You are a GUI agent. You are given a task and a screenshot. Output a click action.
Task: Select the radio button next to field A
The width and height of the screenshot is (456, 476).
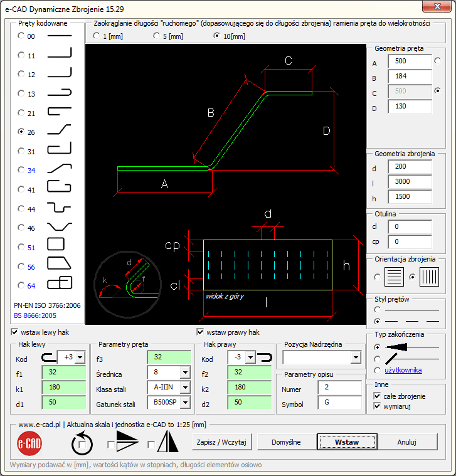tap(437, 61)
